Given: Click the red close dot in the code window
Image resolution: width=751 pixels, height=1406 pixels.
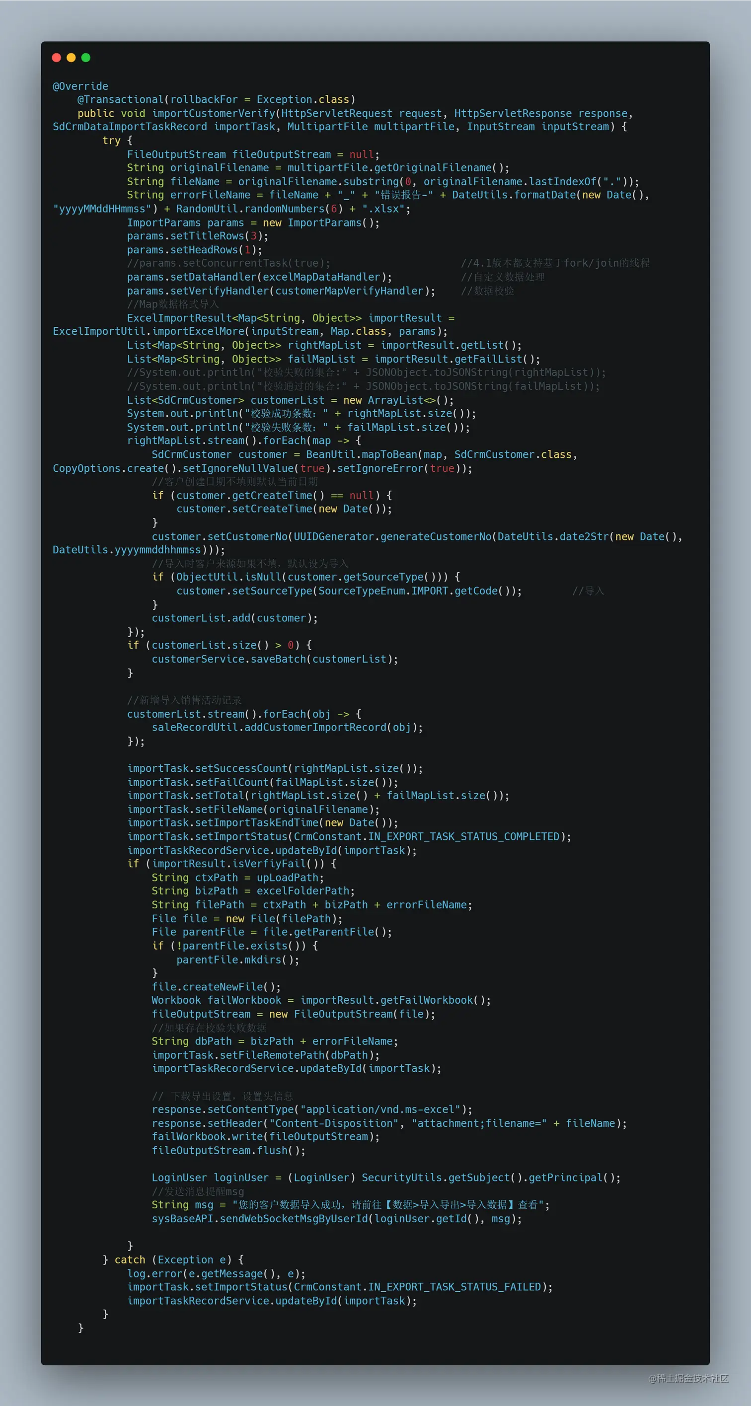Looking at the screenshot, I should click(x=56, y=58).
